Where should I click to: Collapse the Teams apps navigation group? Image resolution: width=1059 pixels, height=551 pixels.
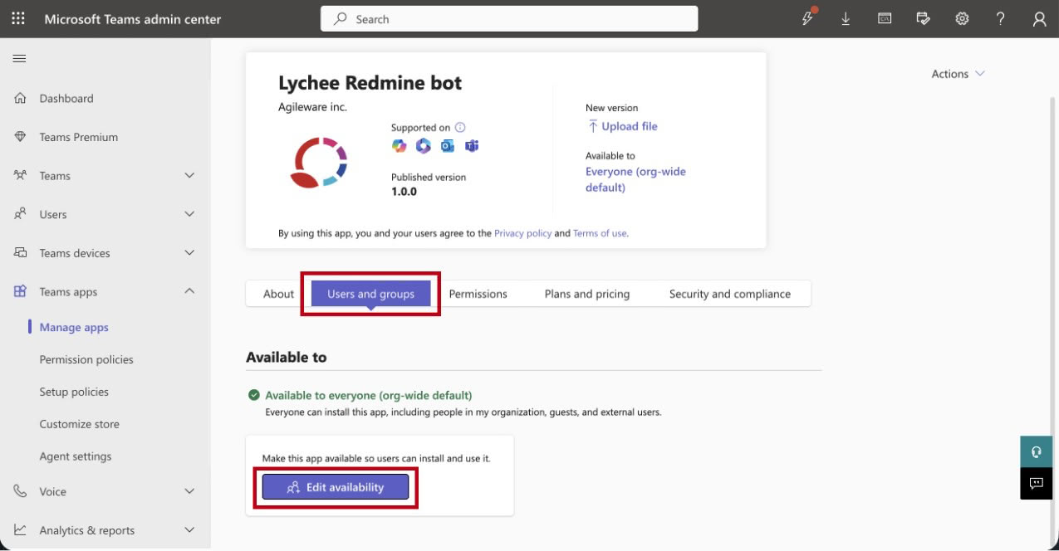click(x=189, y=291)
